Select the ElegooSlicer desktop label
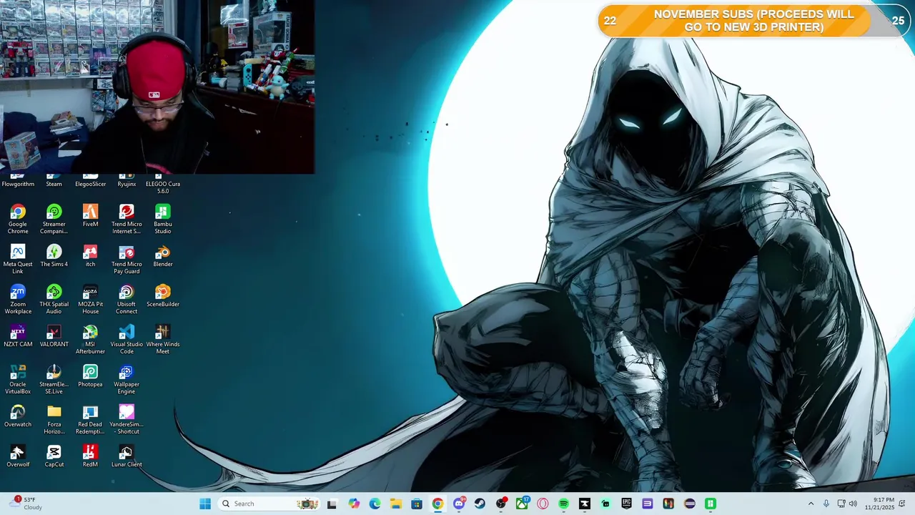915x515 pixels. 90,184
